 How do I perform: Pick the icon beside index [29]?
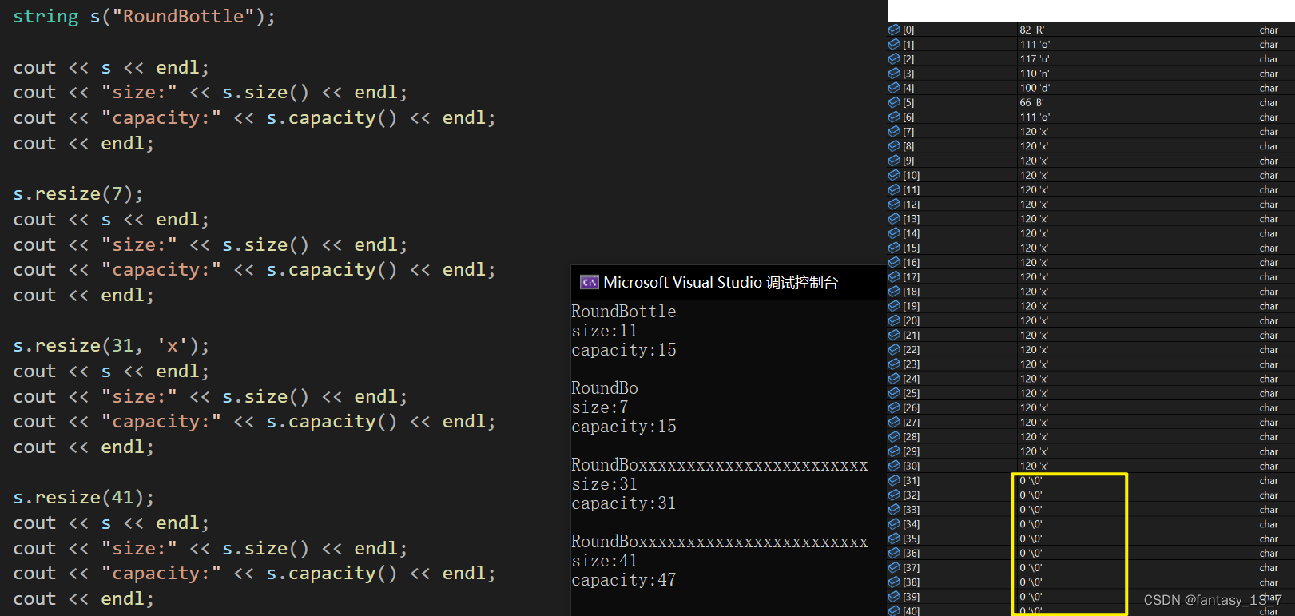tap(894, 451)
